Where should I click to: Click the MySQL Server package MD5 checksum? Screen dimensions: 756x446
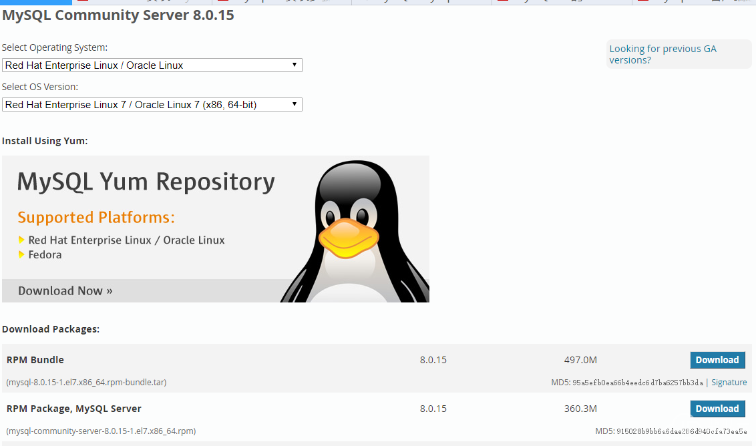681,431
